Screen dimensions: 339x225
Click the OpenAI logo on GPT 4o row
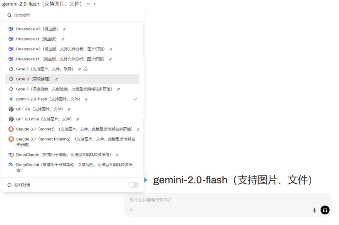(11, 109)
